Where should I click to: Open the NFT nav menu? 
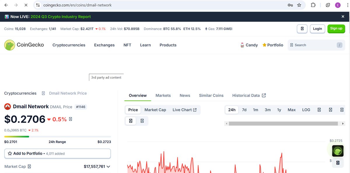click(127, 45)
